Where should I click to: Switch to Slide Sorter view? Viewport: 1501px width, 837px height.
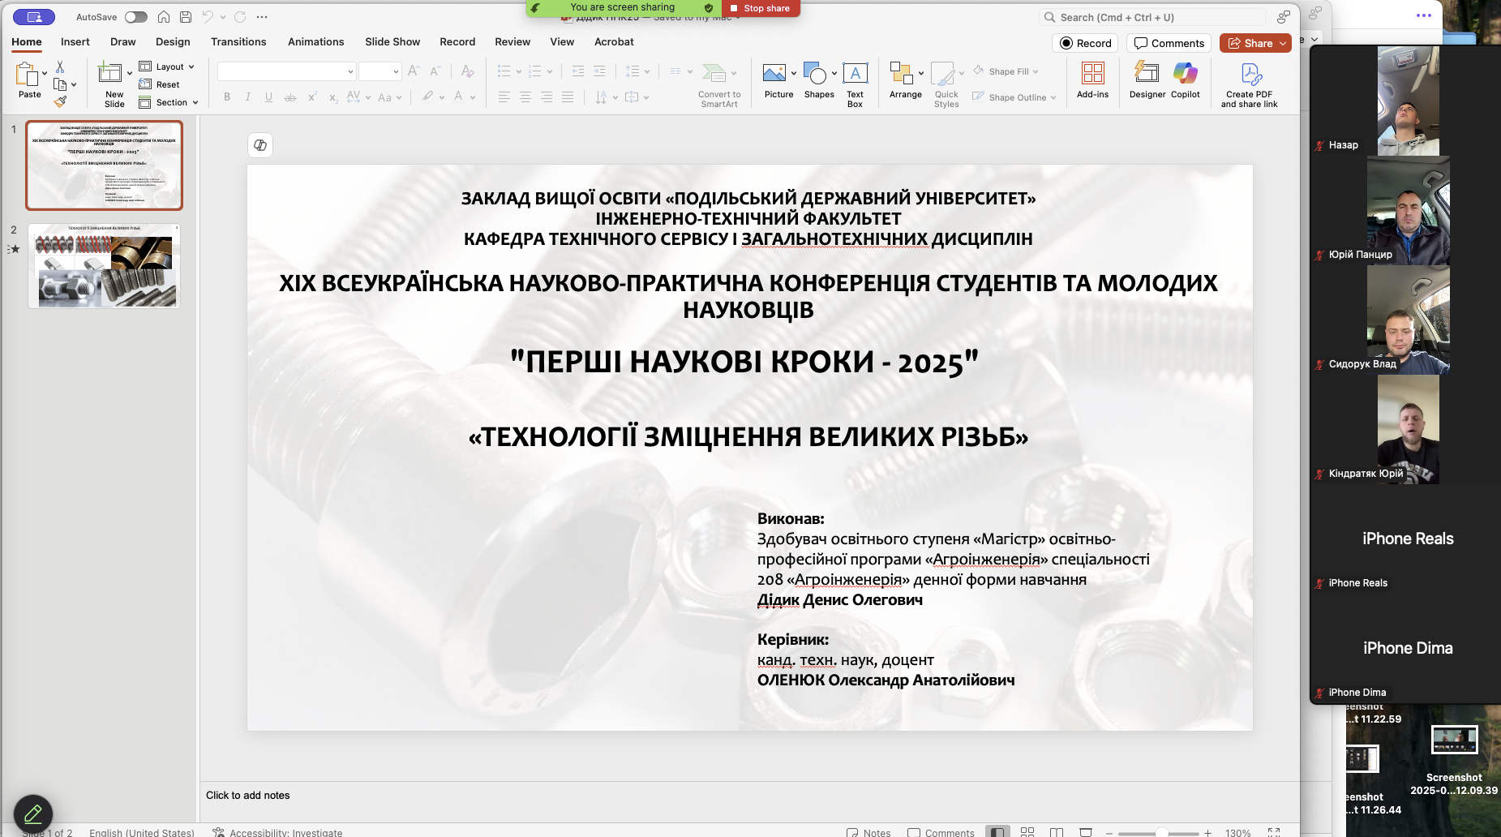click(1027, 832)
